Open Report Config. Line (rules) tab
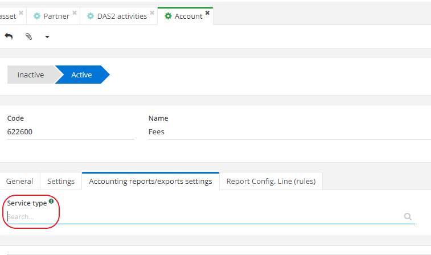The width and height of the screenshot is (431, 255). coord(271,182)
